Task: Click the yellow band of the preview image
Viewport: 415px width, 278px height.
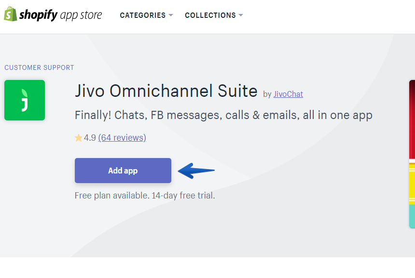Action: pyautogui.click(x=412, y=184)
